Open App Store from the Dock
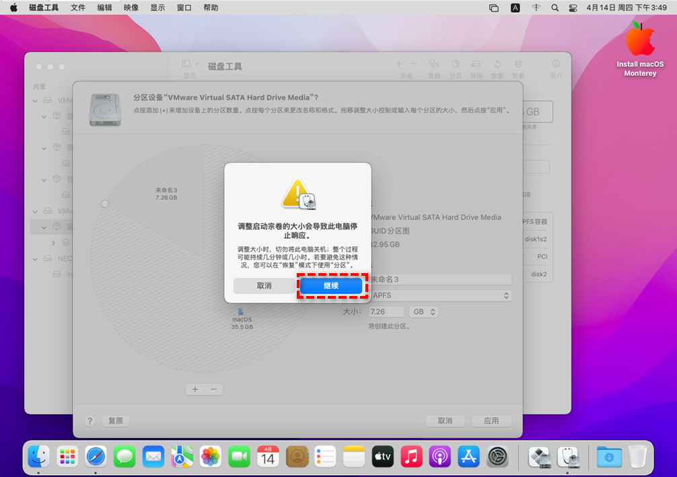The width and height of the screenshot is (677, 477). pos(468,456)
